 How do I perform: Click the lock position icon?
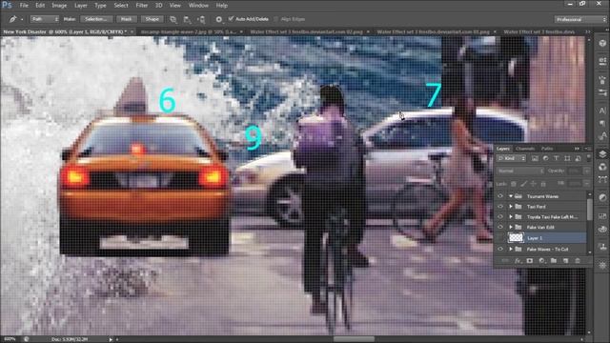[x=534, y=184]
